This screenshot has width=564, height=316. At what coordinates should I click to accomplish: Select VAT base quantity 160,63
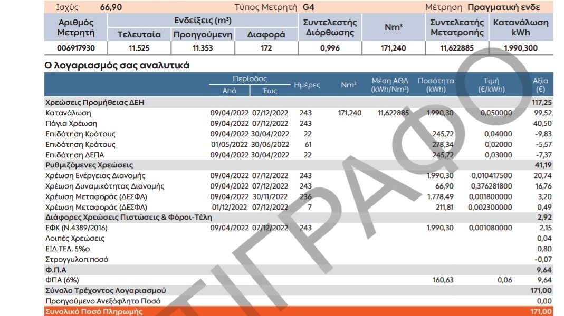(443, 280)
